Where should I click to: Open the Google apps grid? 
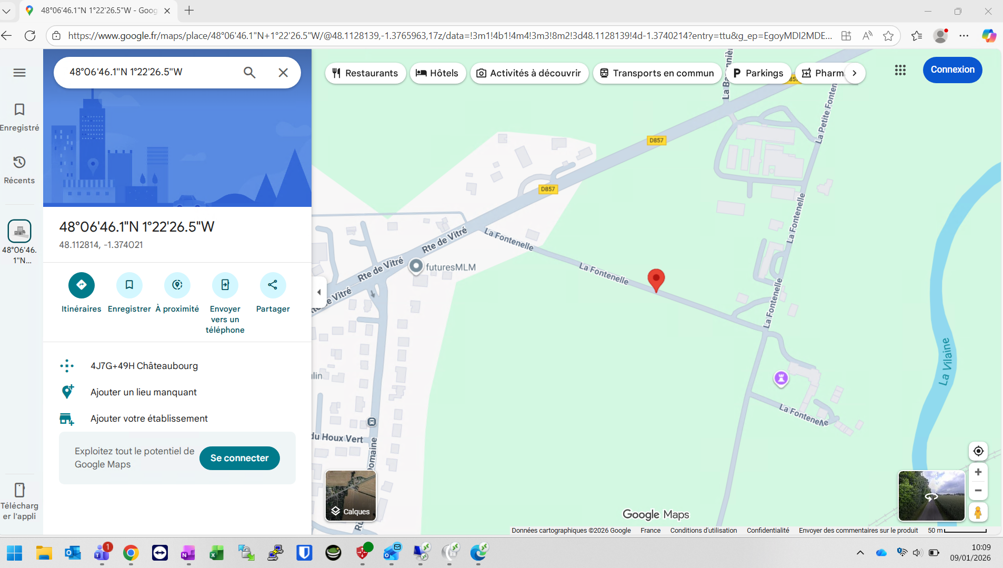pyautogui.click(x=900, y=70)
